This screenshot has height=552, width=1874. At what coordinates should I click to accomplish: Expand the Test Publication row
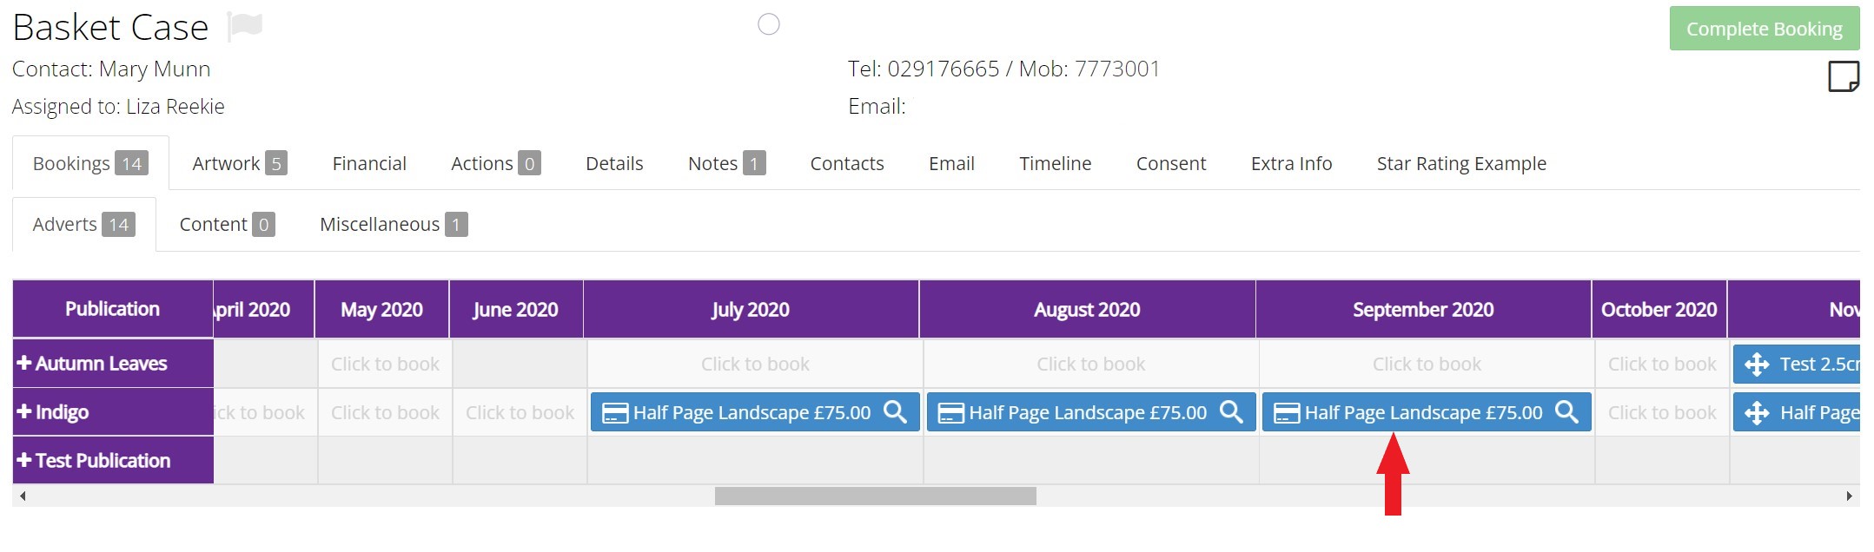(24, 461)
